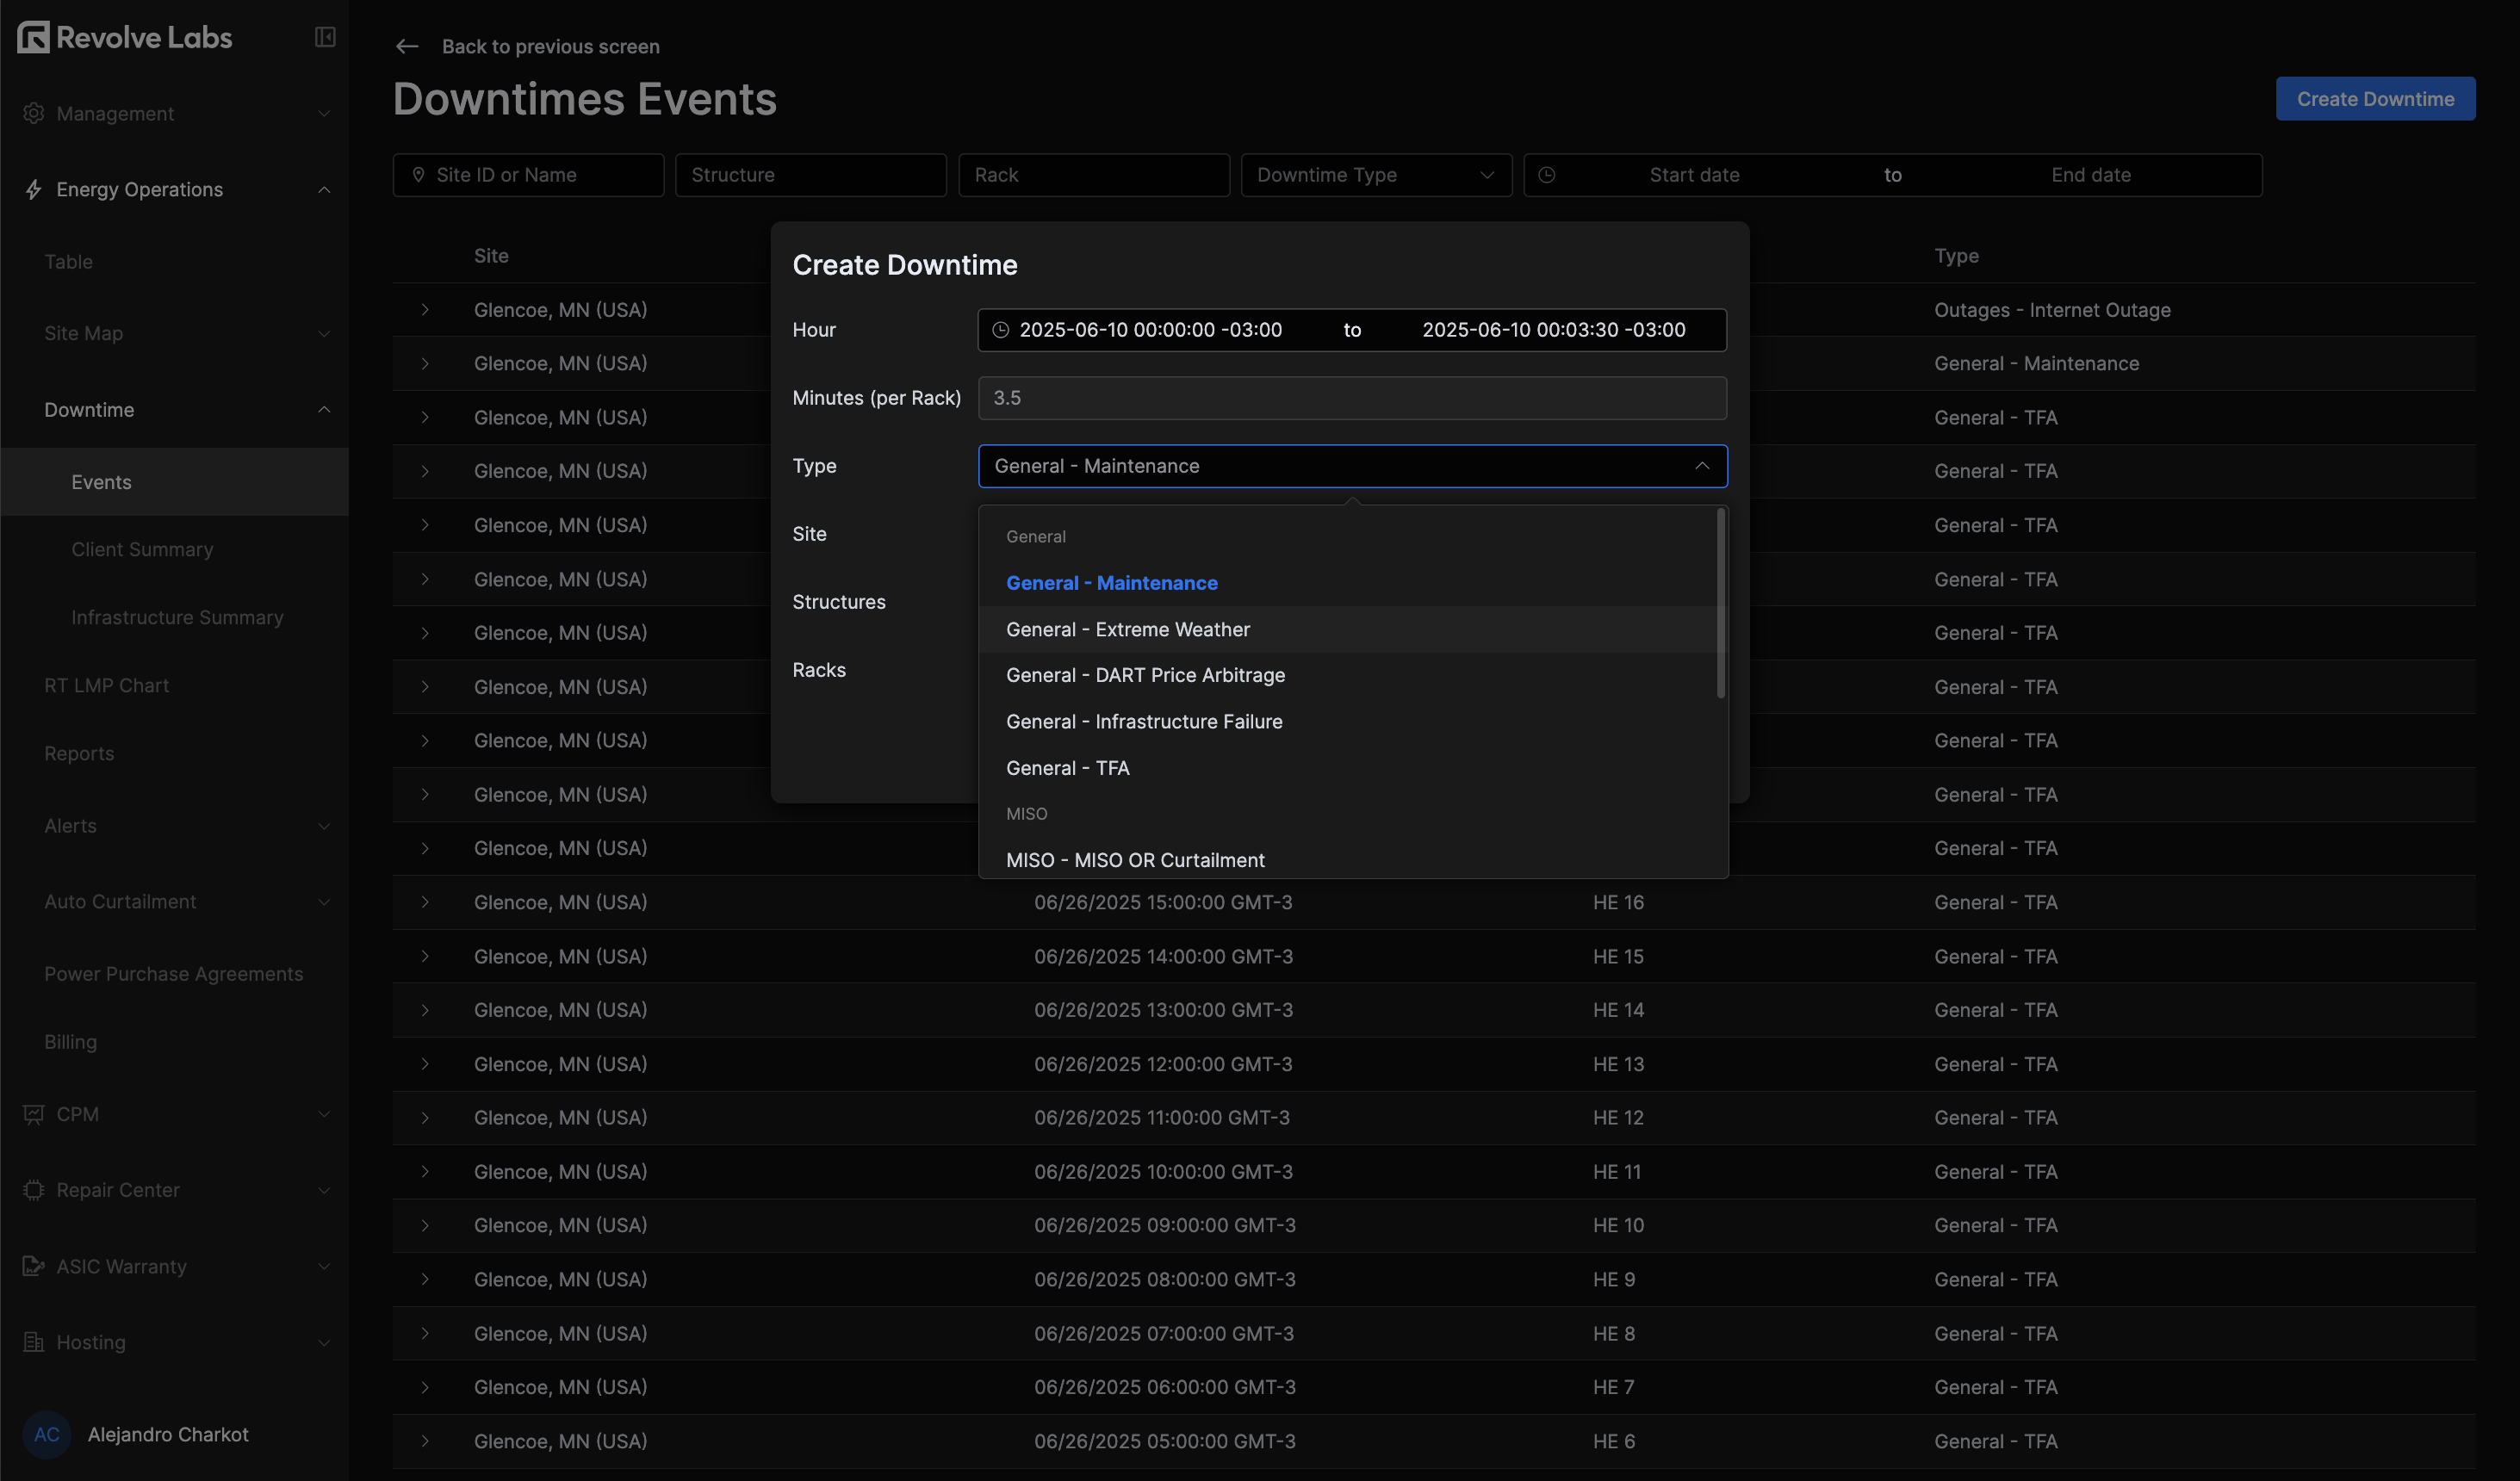
Task: Click the Repair Center icon
Action: click(x=33, y=1190)
